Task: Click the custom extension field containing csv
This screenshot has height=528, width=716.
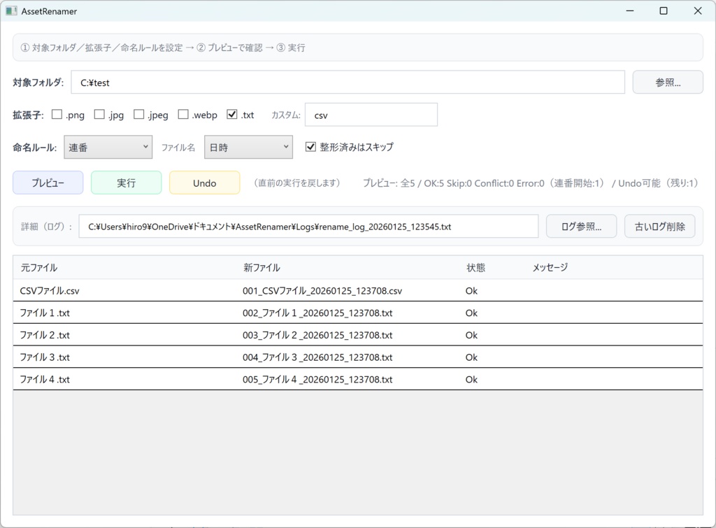Action: 371,114
